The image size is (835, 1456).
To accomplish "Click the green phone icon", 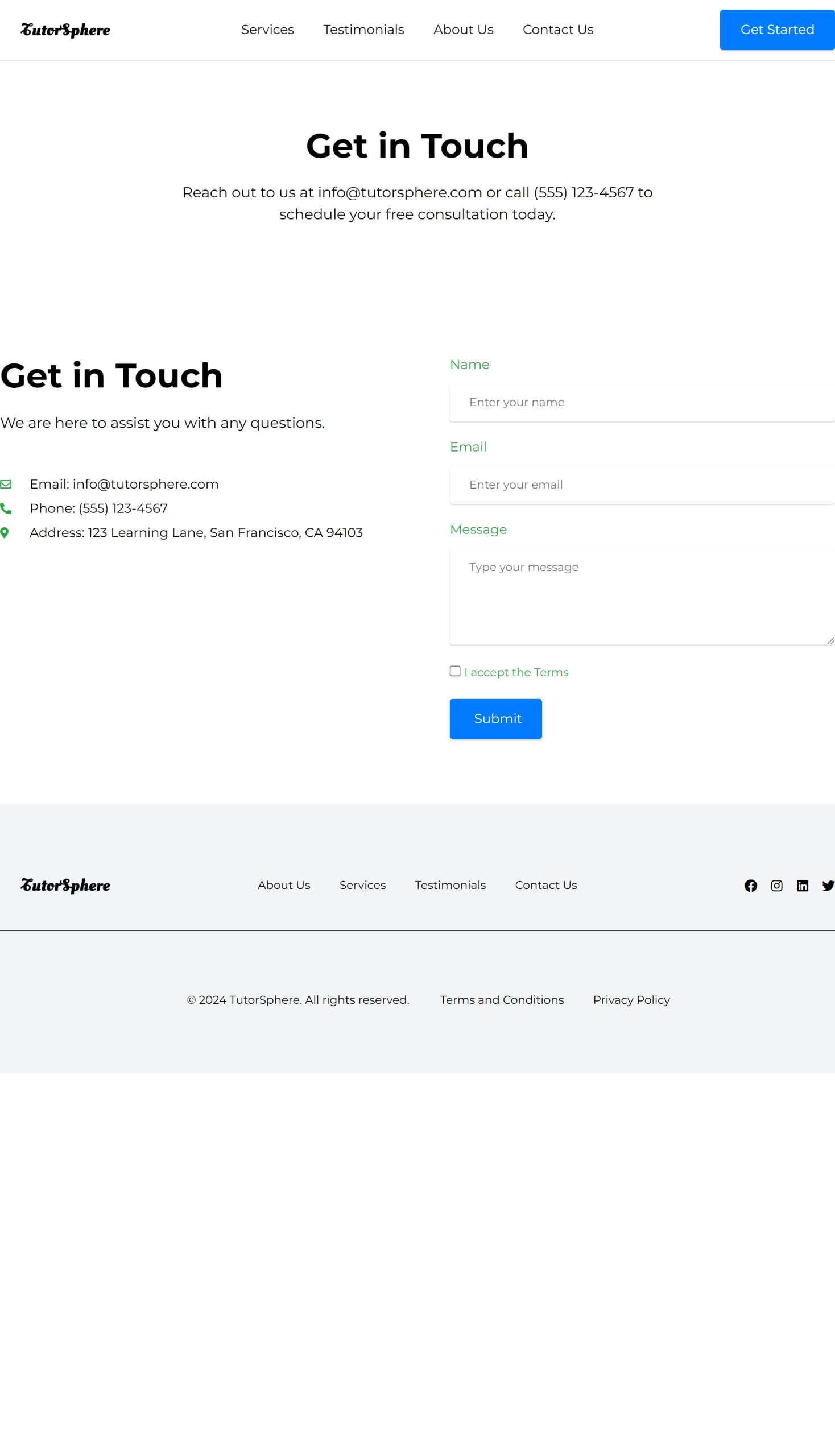I will coord(6,508).
